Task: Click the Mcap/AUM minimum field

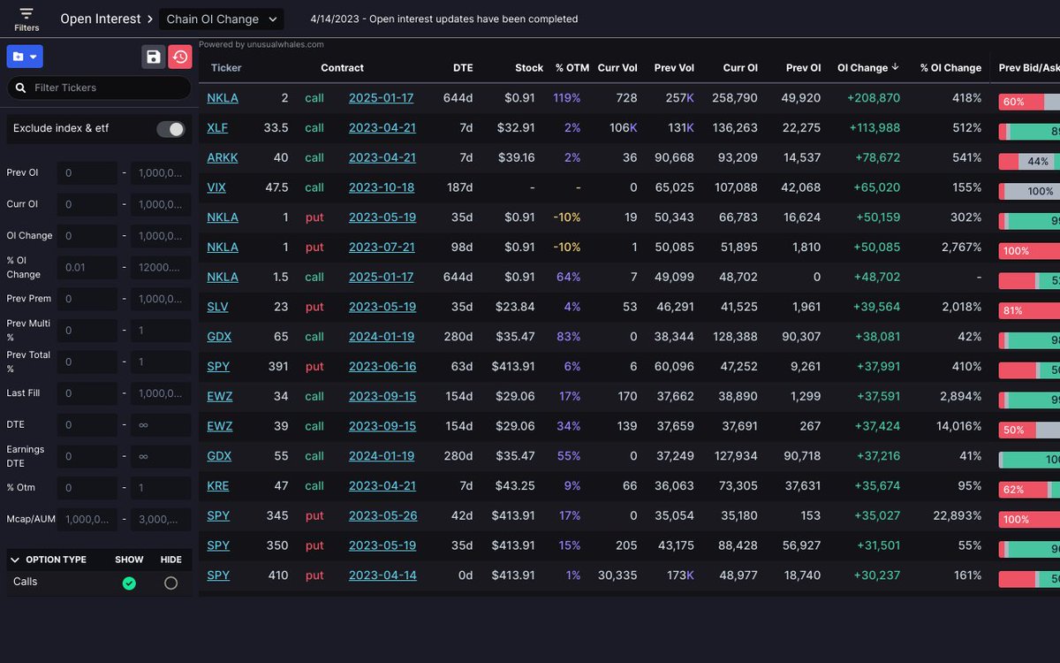Action: point(87,520)
